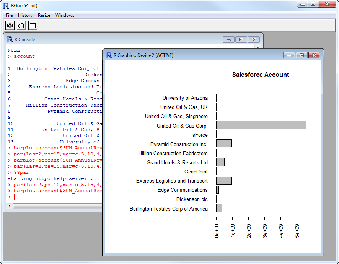Open the Windows menu
Viewport: 339px width, 264px height.
pos(65,15)
